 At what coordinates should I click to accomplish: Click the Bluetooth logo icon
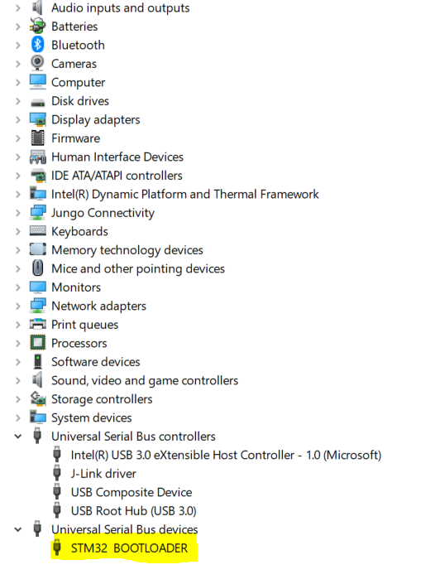[x=37, y=45]
